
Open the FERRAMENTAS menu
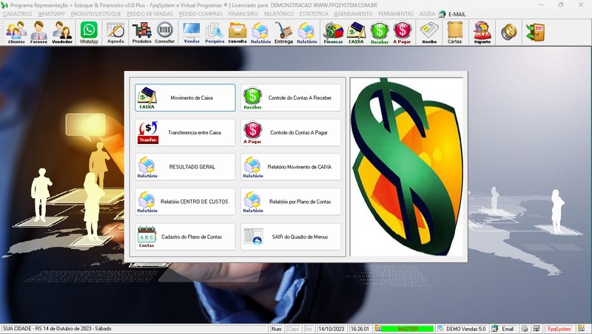click(x=396, y=14)
